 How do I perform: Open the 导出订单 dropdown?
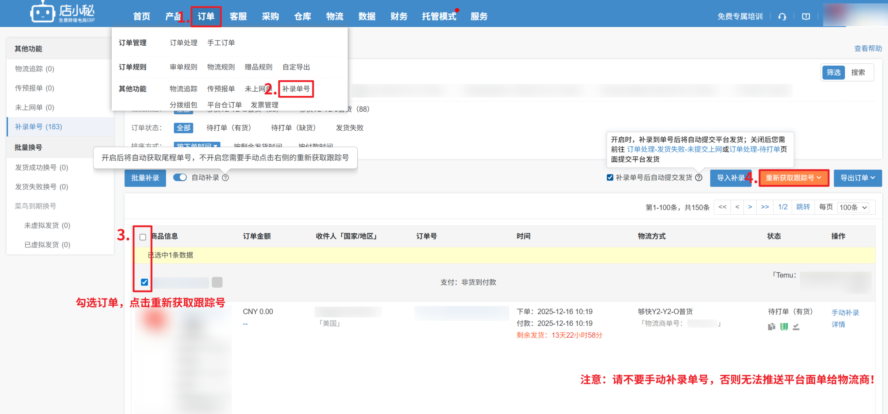click(x=857, y=178)
